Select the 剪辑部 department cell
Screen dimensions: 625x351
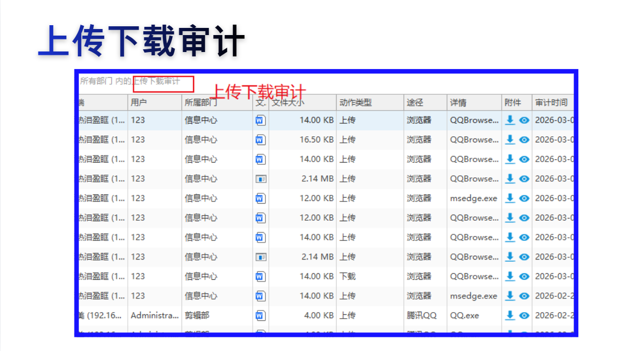[217, 315]
